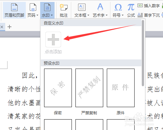Insert a Comment (批注)
Image resolution: width=163 pixels, height=130 pixels.
tap(64, 10)
